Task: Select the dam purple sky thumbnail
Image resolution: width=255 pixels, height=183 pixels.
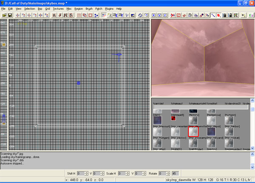Action: (157, 120)
